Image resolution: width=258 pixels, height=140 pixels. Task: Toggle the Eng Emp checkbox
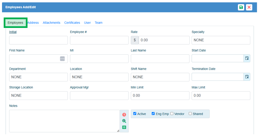tap(153, 114)
